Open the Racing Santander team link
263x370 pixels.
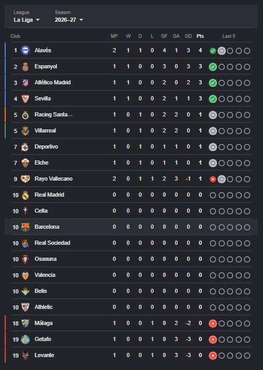click(x=54, y=115)
